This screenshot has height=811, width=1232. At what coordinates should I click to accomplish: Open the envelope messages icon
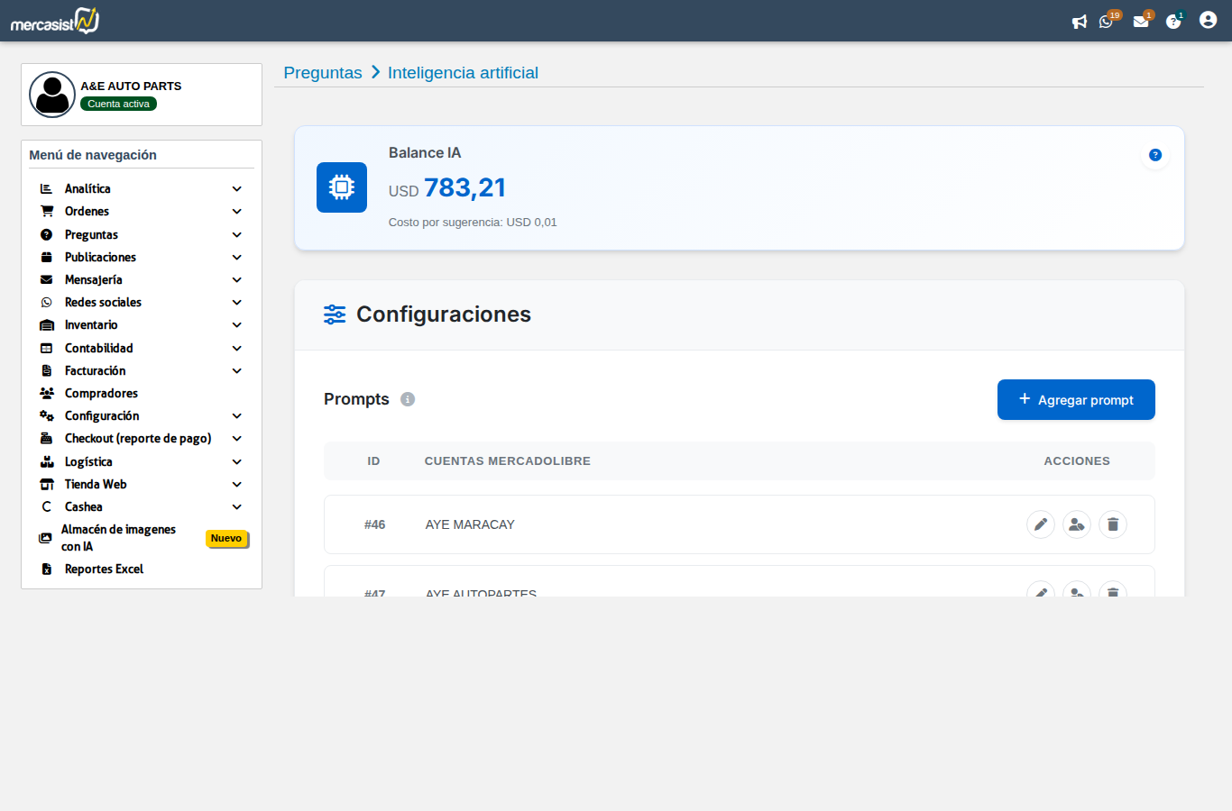click(x=1141, y=22)
